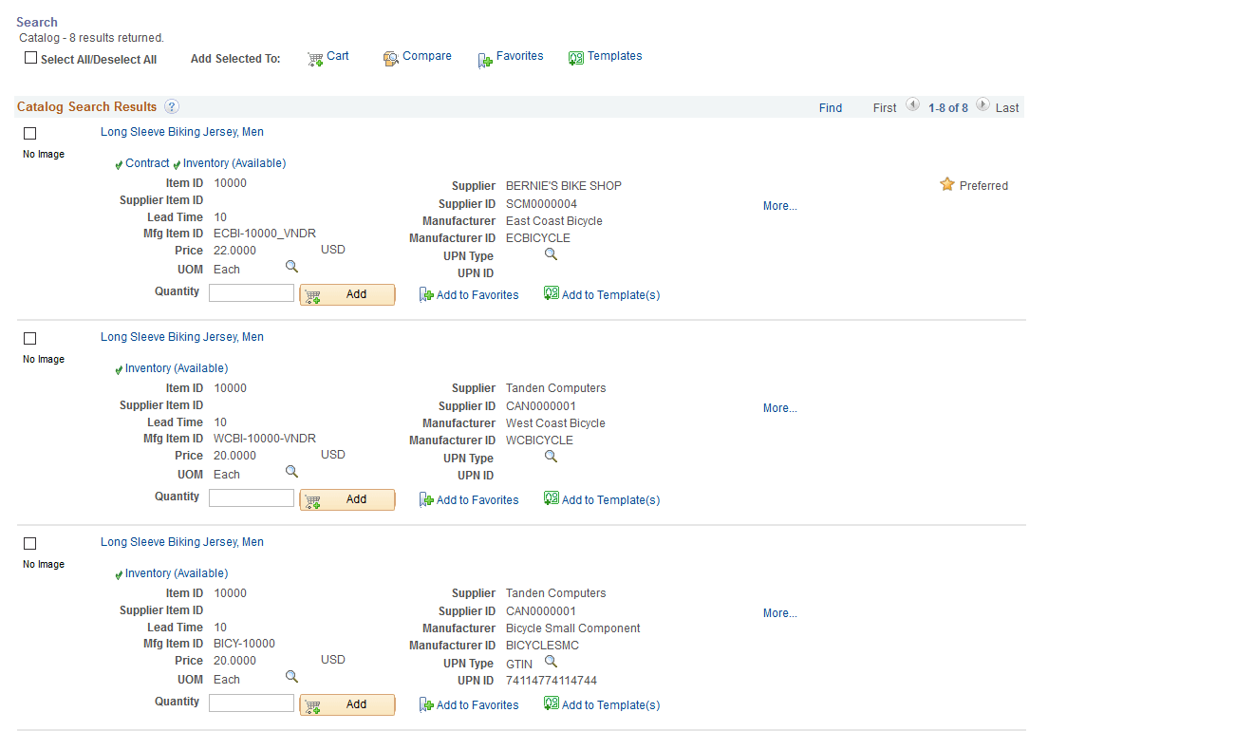The height and width of the screenshot is (731, 1254).
Task: Click the Find link above the results
Action: 831,107
